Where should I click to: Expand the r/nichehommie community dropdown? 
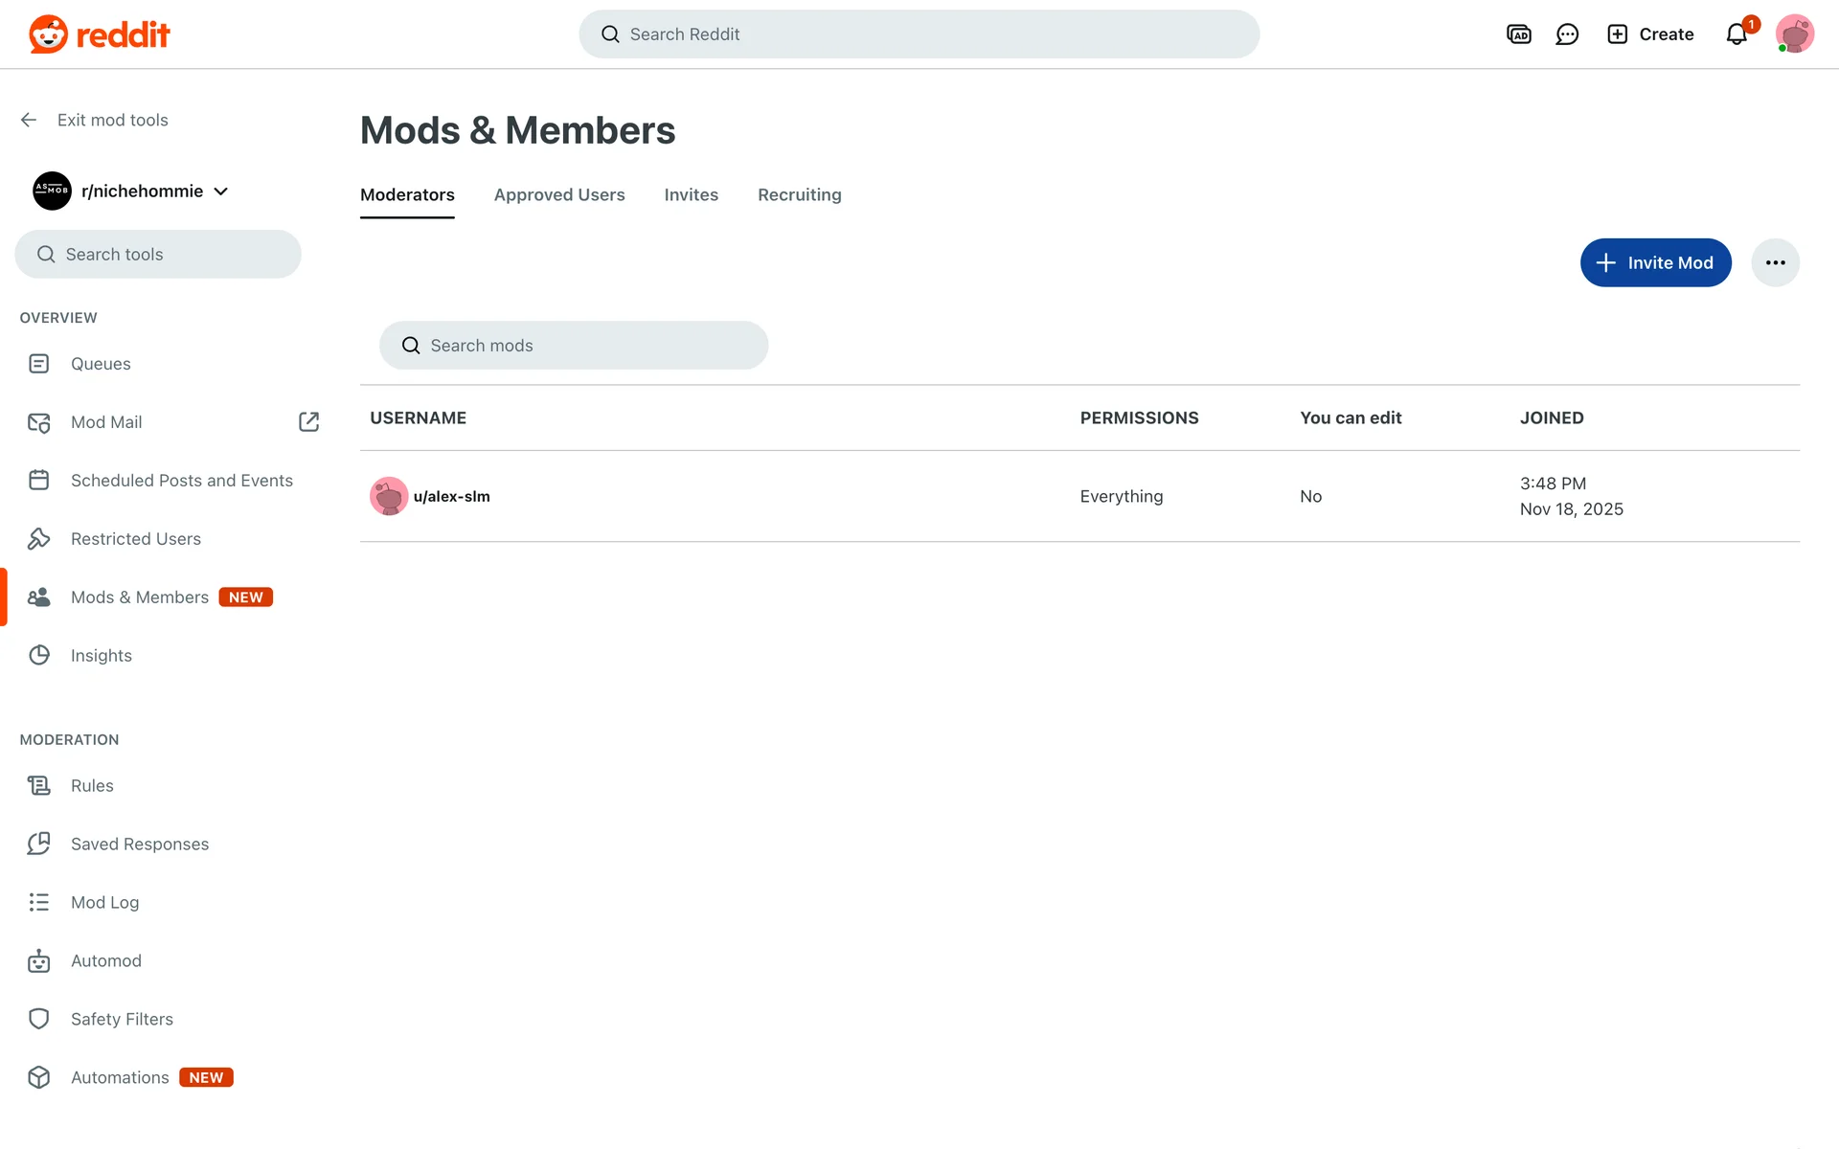(x=221, y=191)
